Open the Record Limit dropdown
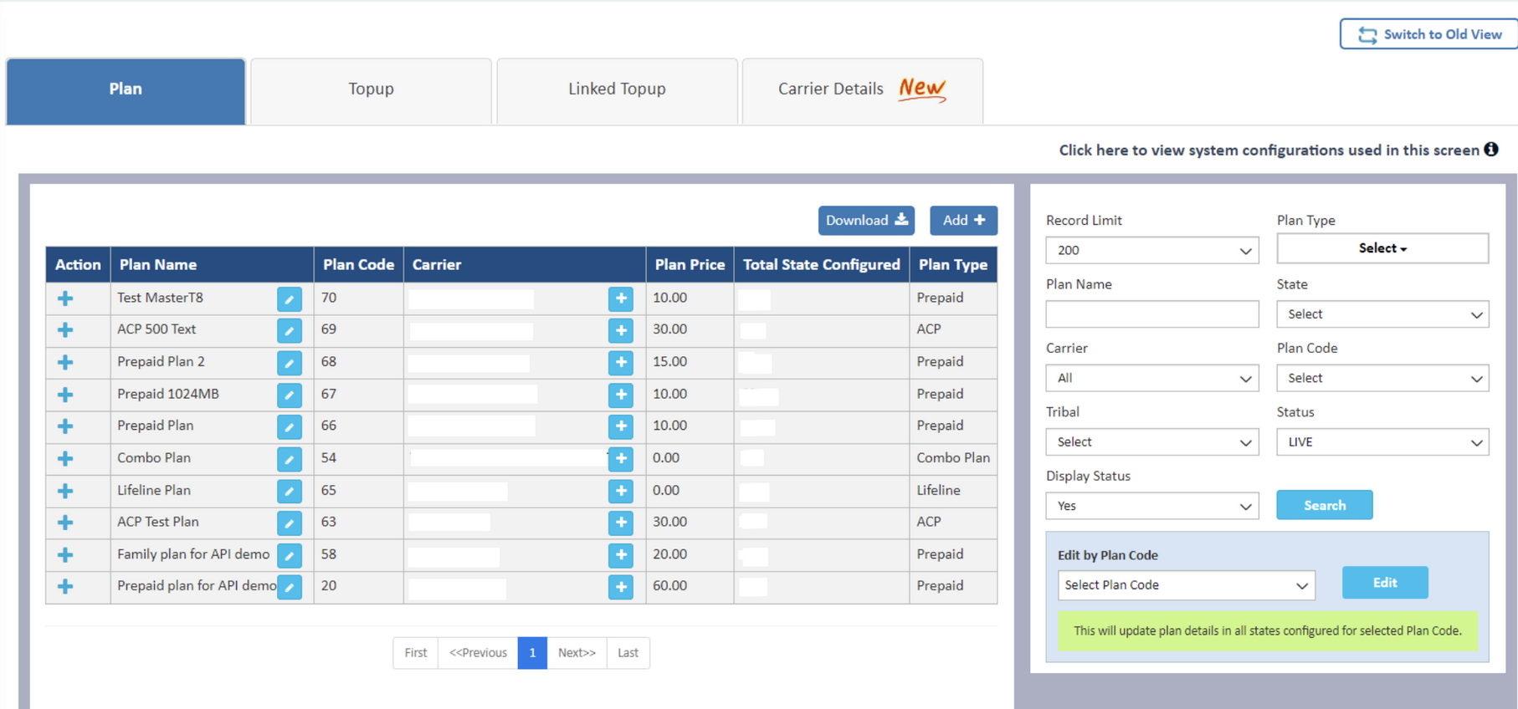The width and height of the screenshot is (1518, 709). coord(1152,250)
